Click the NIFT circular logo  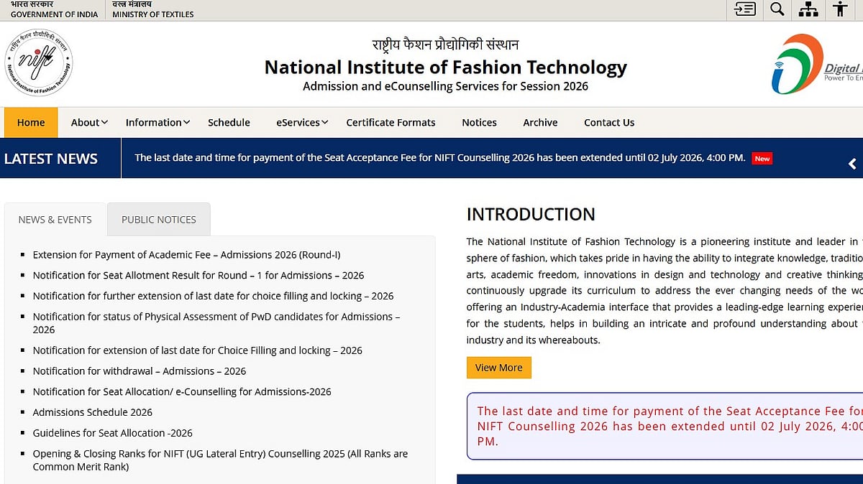pos(39,63)
